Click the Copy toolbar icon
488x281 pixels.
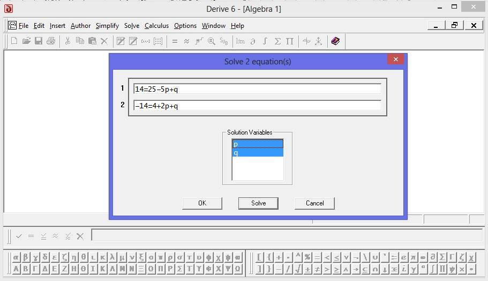click(x=80, y=41)
